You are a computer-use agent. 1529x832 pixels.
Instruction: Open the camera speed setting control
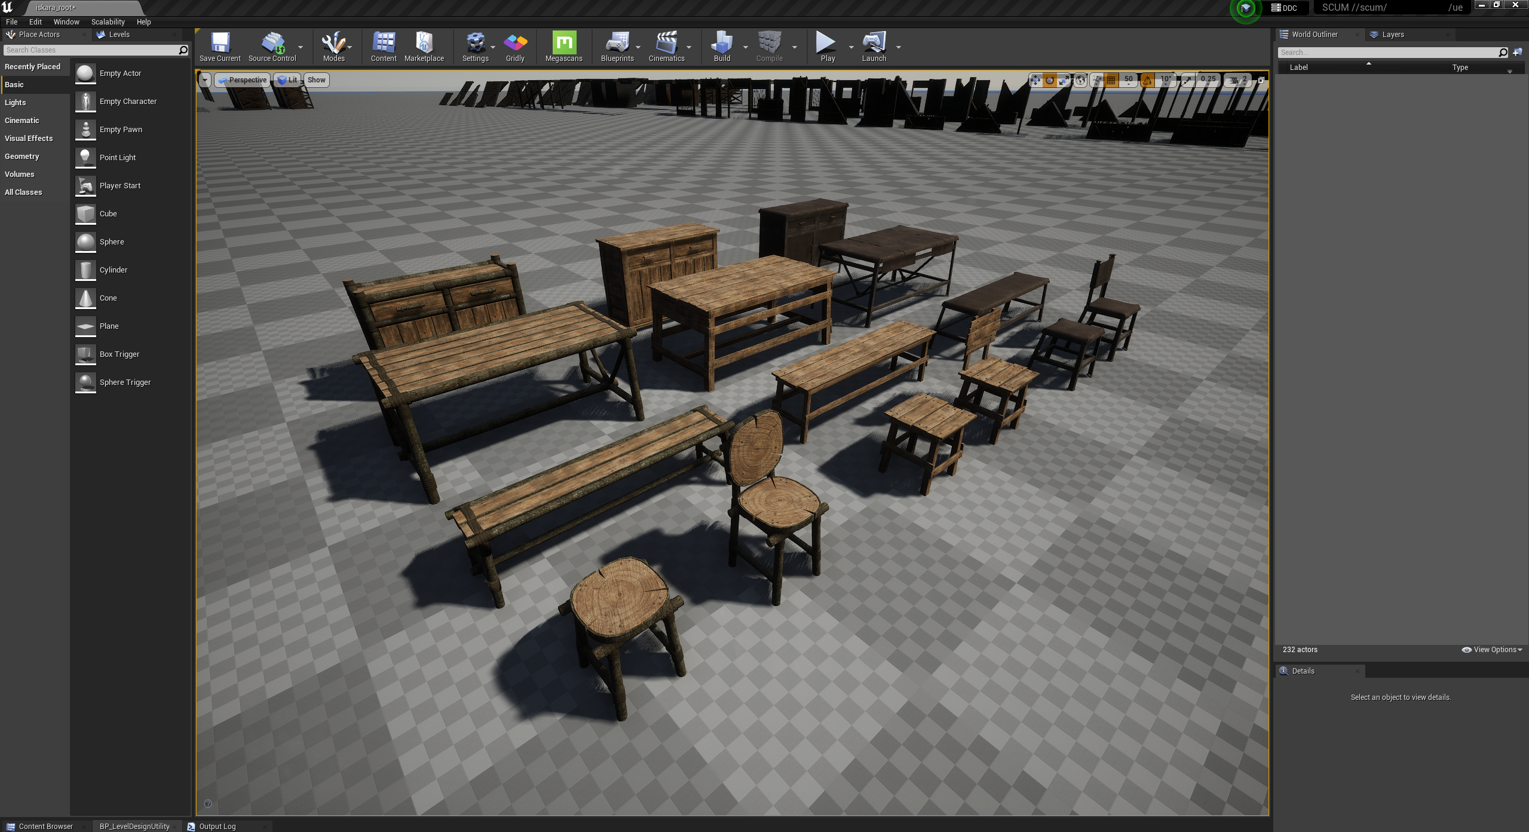(1238, 80)
